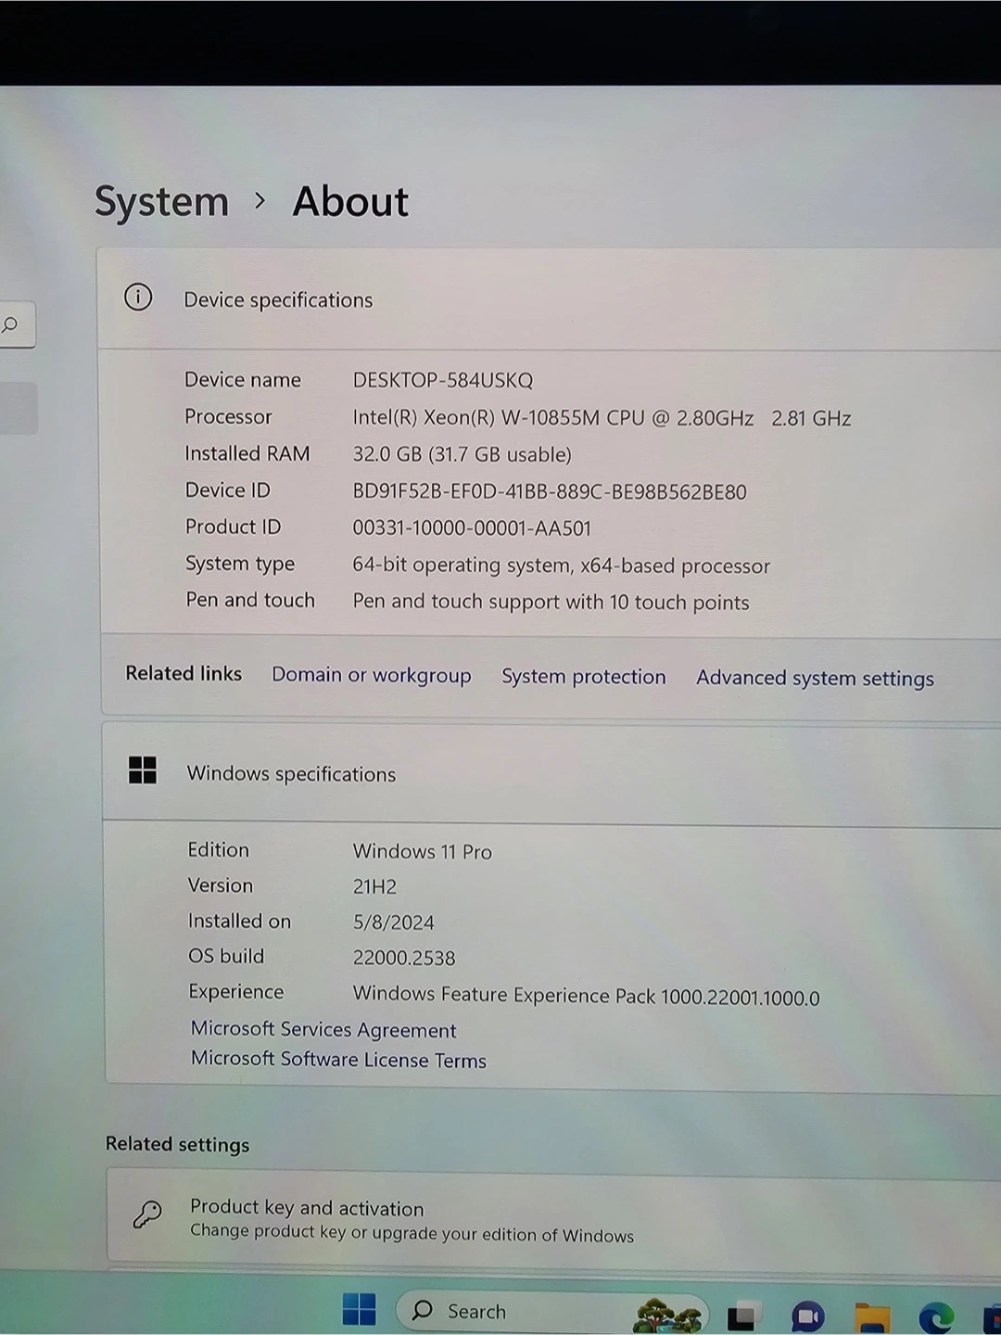This screenshot has width=1001, height=1335.
Task: Click the Experience label
Action: click(x=235, y=992)
